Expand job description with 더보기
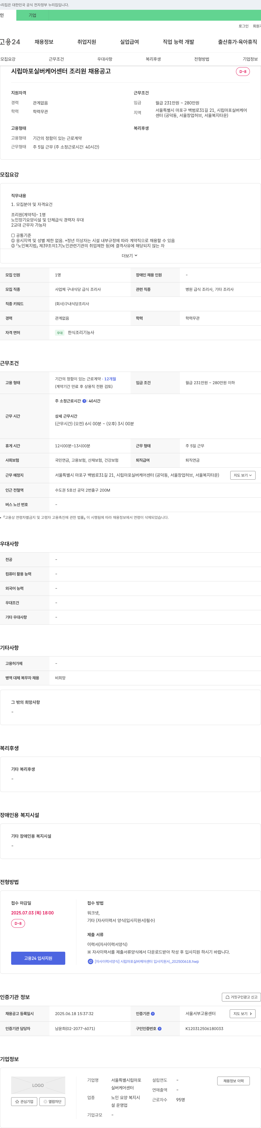This screenshot has width=261, height=1128. (130, 256)
